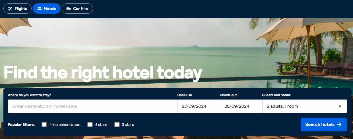Screen dimensions: 353x139
Task: Click the bed icon on Hotels
Action: pos(40,9)
